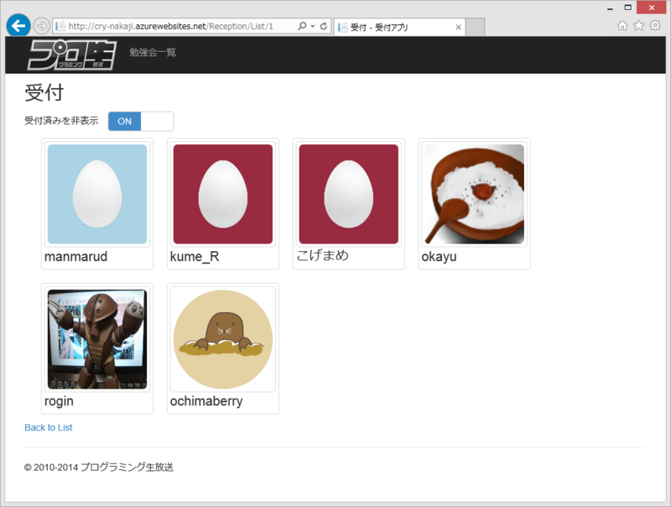Click the 受付 page heading
Image resolution: width=671 pixels, height=507 pixels.
[44, 92]
